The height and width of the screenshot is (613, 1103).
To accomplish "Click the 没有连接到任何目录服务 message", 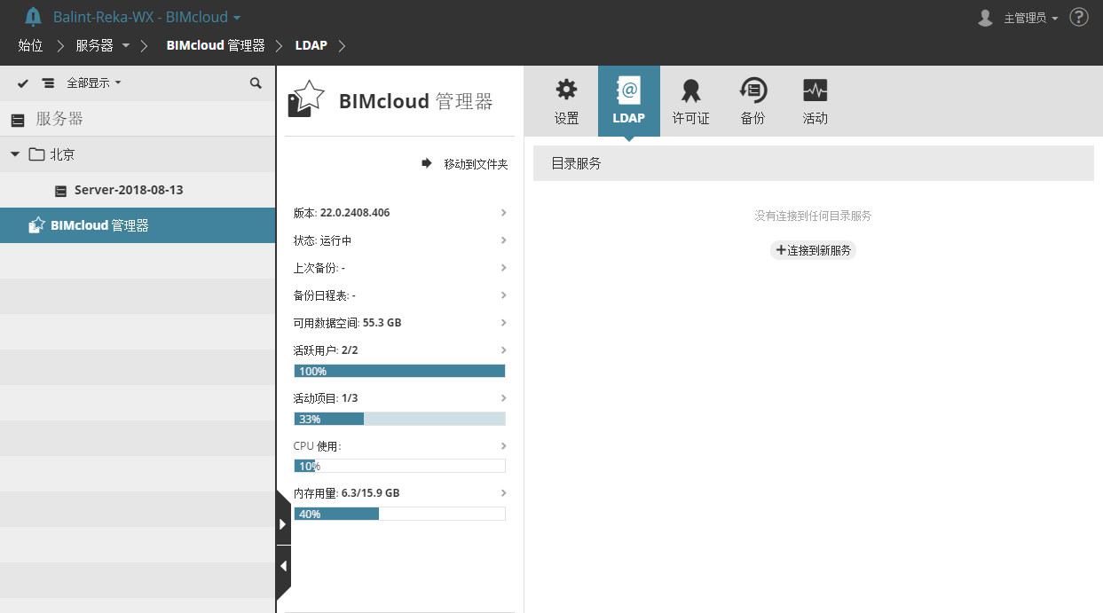I will 814,216.
